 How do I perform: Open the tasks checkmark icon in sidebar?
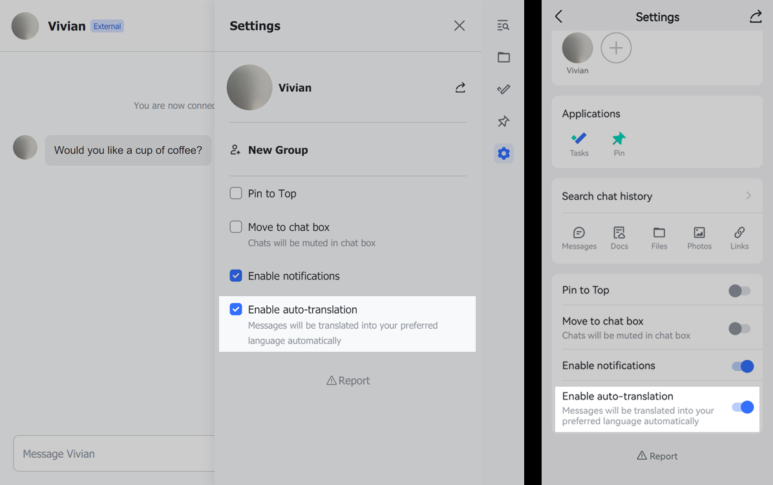[x=503, y=89]
